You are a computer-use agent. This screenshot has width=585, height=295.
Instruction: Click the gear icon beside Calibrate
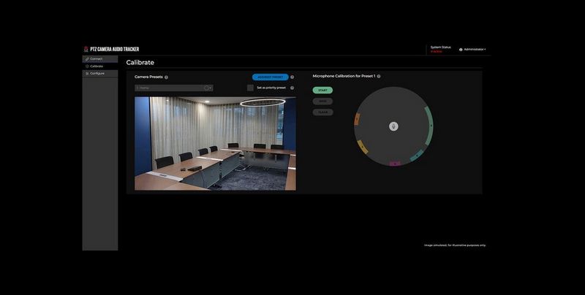point(87,66)
